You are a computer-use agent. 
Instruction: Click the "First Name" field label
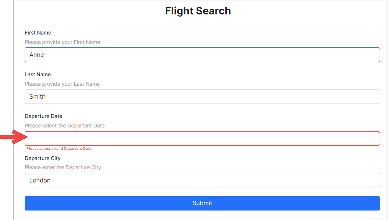point(38,33)
